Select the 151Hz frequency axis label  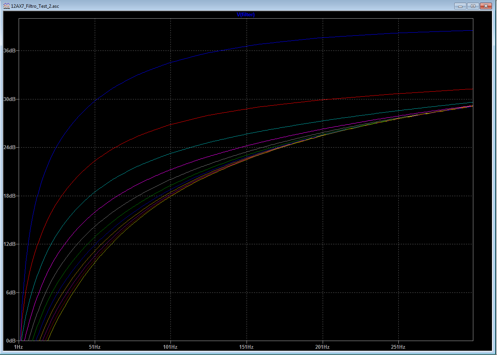[247, 346]
